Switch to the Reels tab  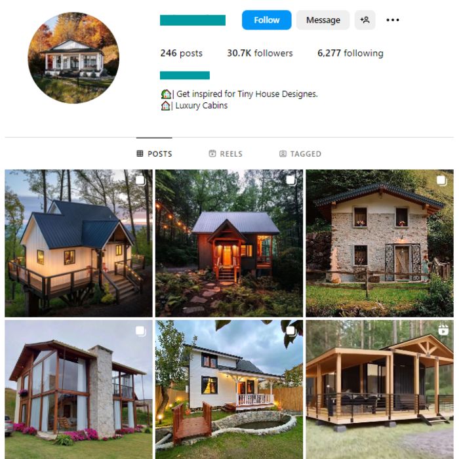(x=226, y=153)
